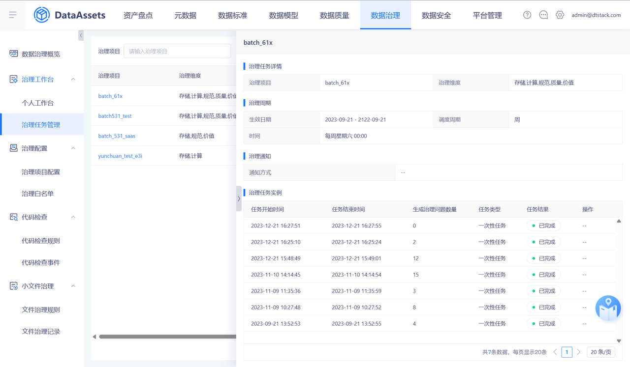630x367 pixels.
Task: Click the 治理工作台 sidebar icon
Action: coord(14,79)
